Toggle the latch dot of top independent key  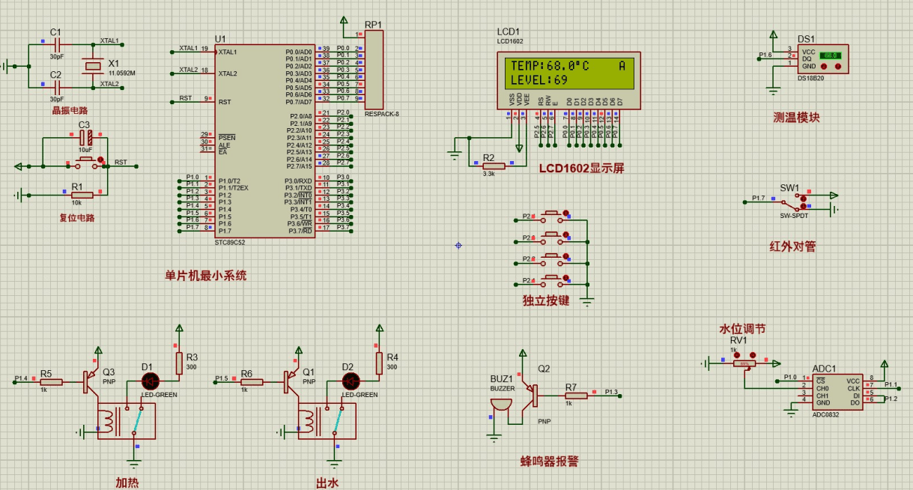point(565,212)
